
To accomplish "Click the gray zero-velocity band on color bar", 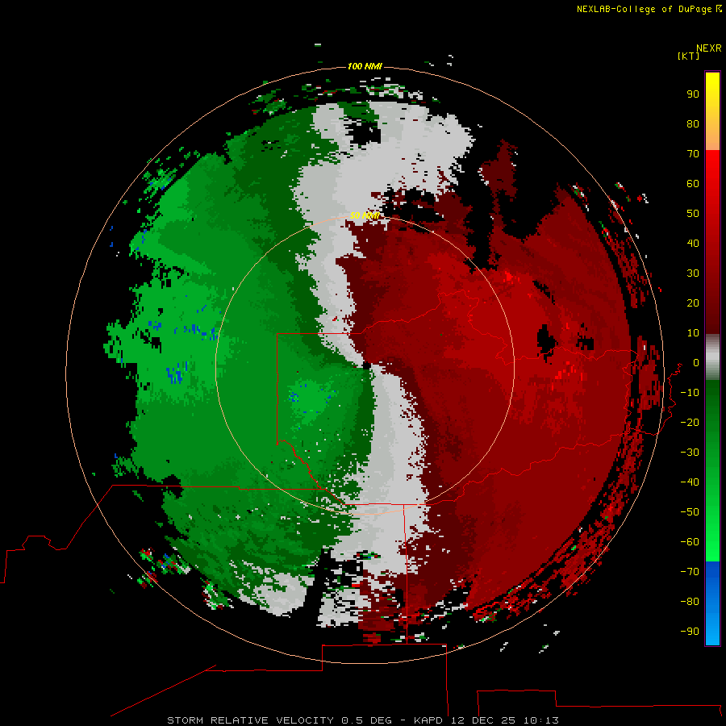I will tap(712, 357).
